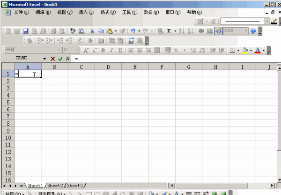Select column D header
Viewport: 281px width, 195px height.
coord(108,67)
